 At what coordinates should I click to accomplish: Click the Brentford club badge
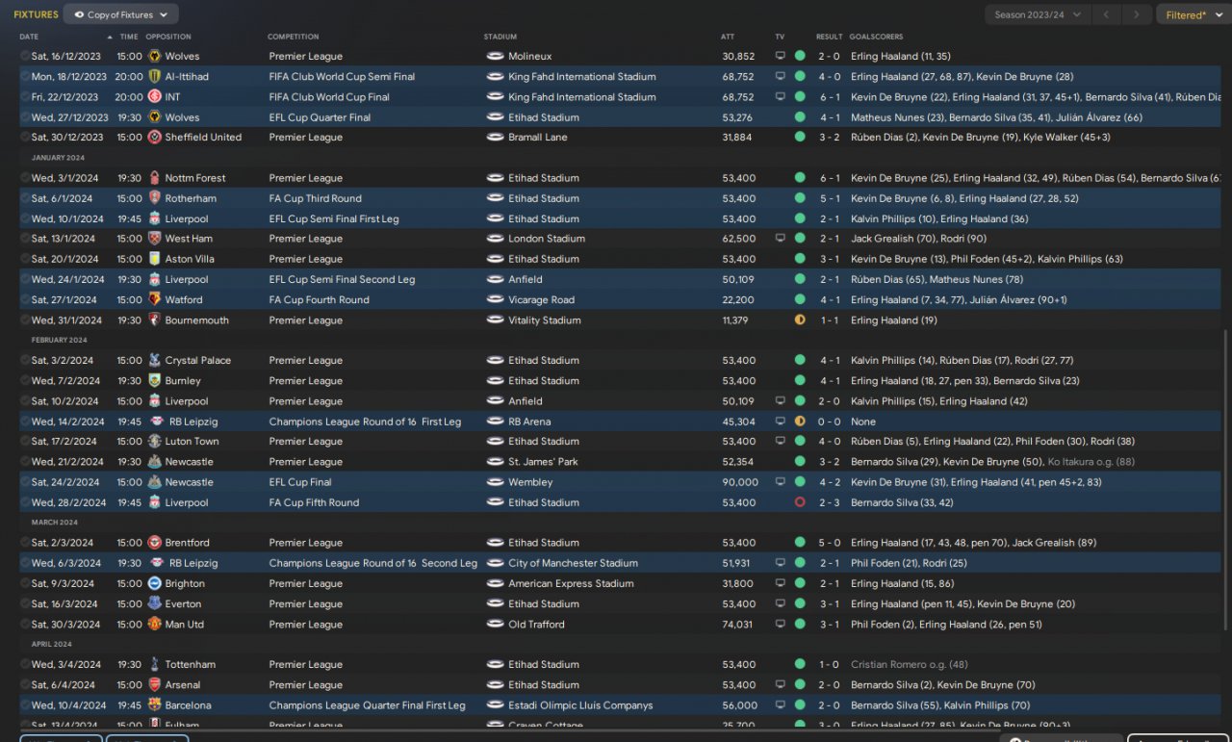(x=155, y=543)
